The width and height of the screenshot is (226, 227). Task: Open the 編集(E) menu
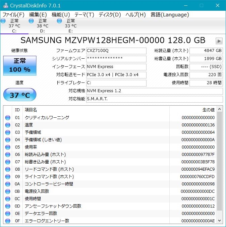click(x=38, y=15)
